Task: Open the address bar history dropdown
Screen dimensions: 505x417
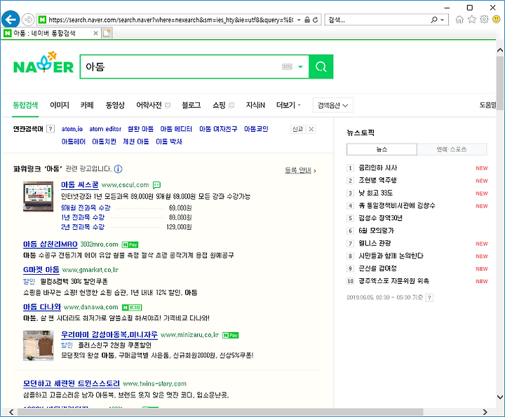Action: (299, 20)
